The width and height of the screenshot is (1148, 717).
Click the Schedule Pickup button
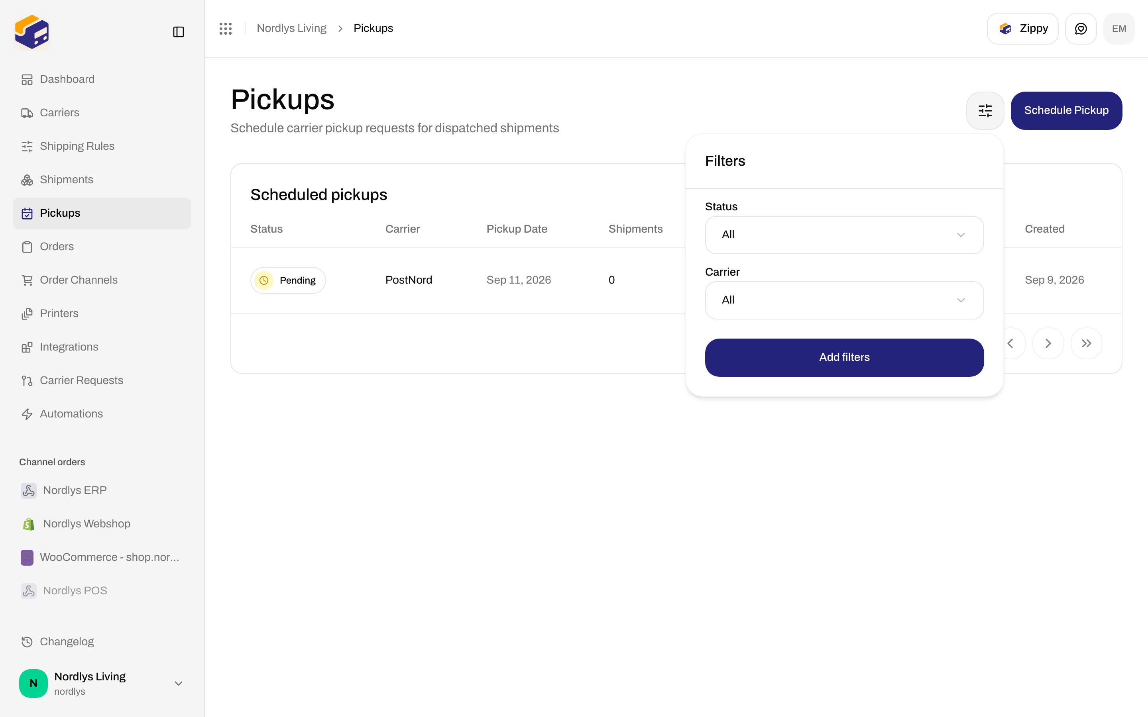coord(1066,110)
